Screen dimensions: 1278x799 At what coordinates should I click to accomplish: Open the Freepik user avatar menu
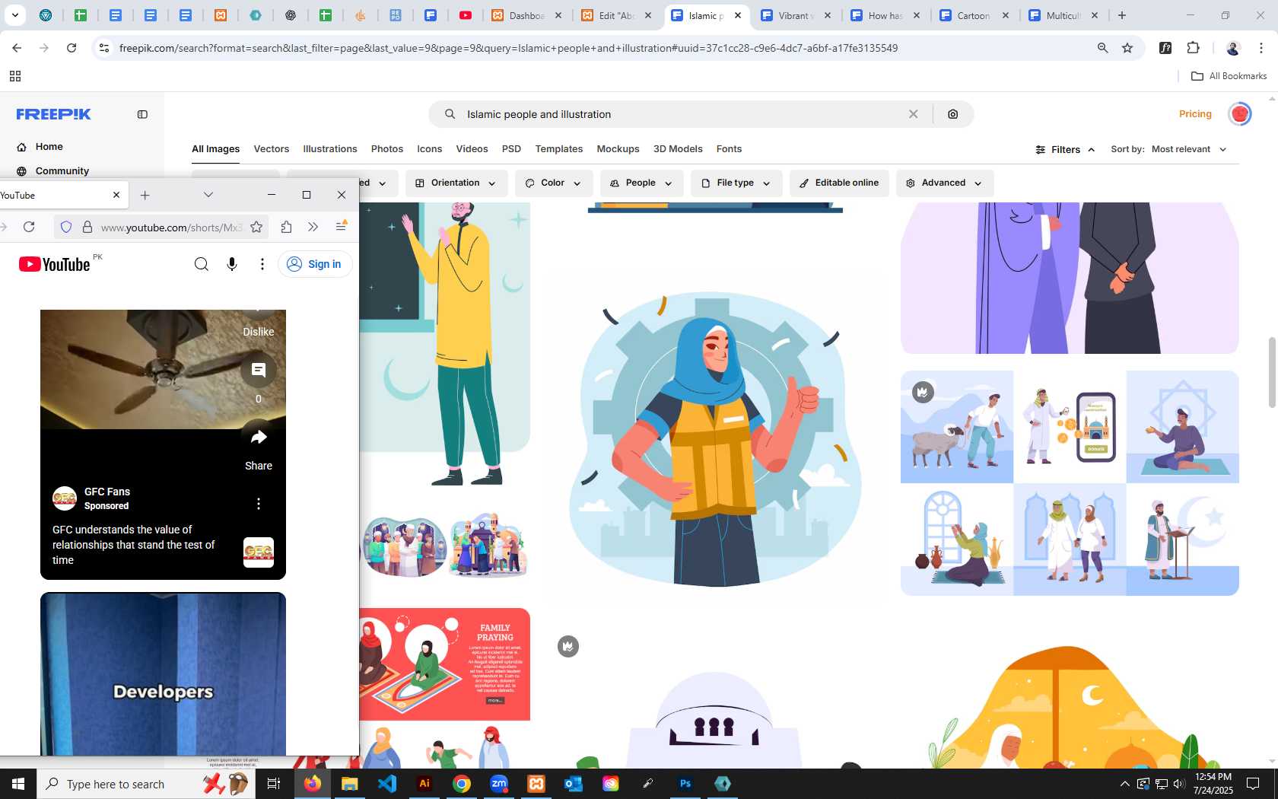pos(1240,114)
